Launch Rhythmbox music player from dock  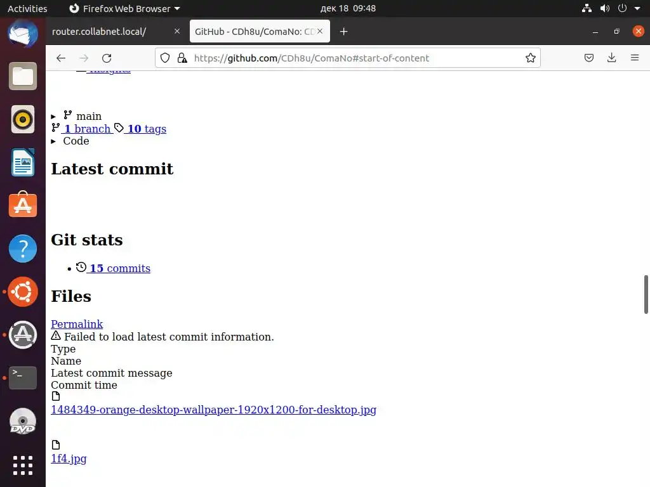point(23,119)
